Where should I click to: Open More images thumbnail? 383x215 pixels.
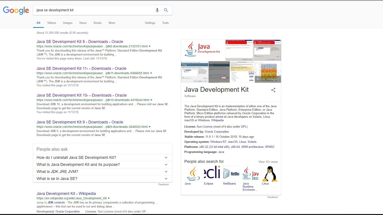coord(268,72)
